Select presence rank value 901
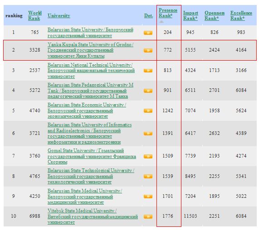This screenshot has height=230, width=259. tap(168, 90)
